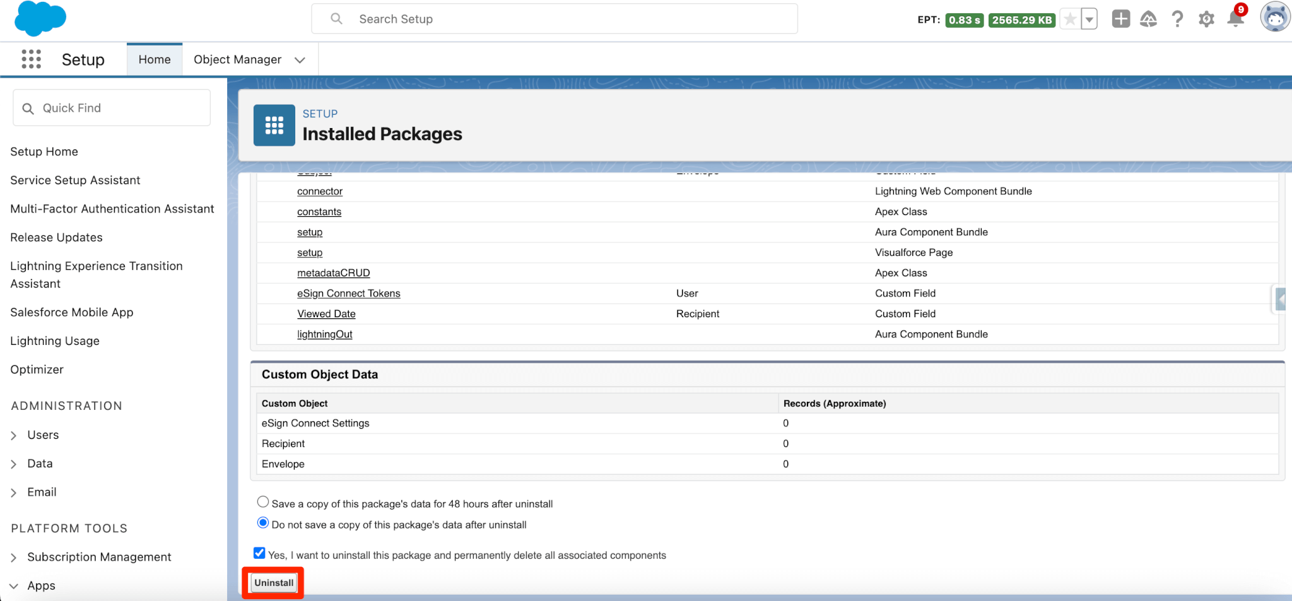1292x601 pixels.
Task: Open Multi-Factor Authentication Assistant
Action: point(112,209)
